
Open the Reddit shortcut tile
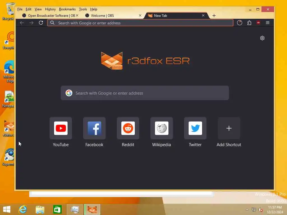(128, 128)
